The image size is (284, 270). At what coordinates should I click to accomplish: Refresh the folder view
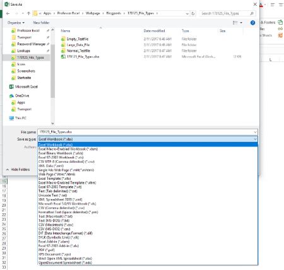pos(193,13)
